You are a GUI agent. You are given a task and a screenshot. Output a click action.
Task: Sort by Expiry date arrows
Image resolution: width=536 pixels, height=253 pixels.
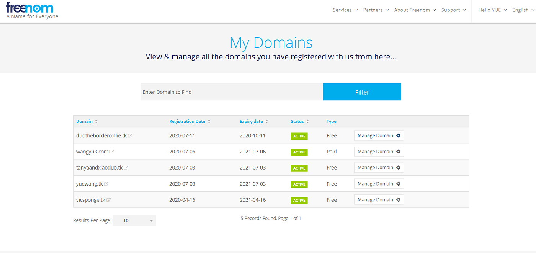(x=266, y=122)
